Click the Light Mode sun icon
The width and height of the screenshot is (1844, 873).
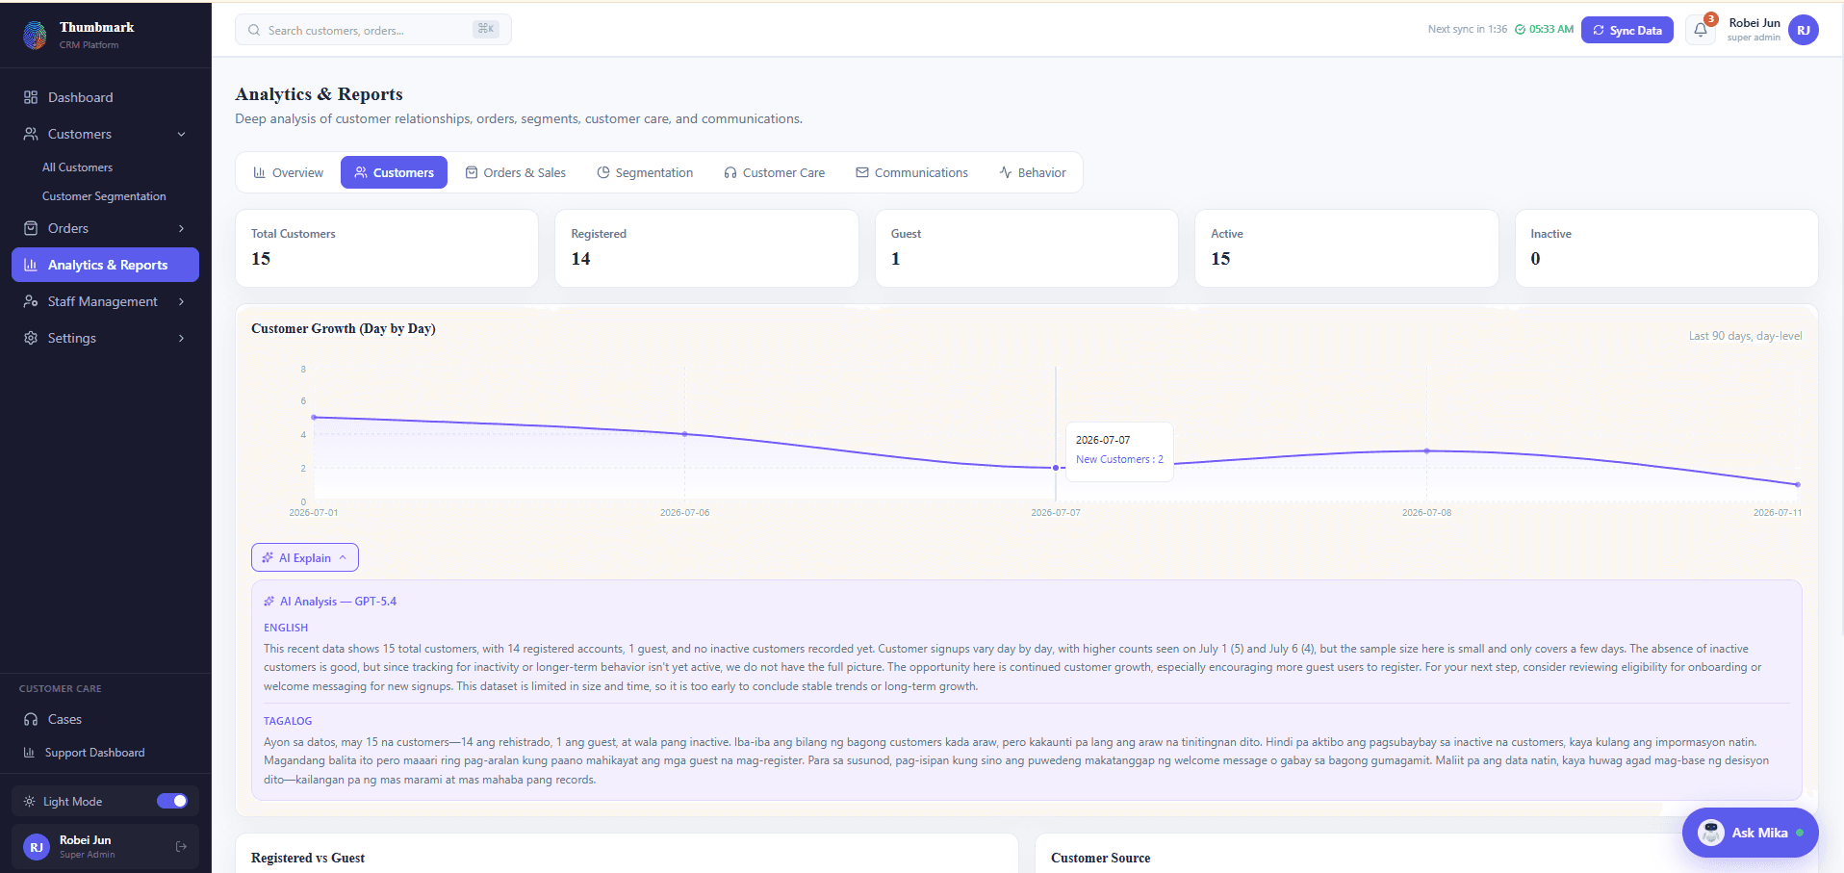(29, 802)
